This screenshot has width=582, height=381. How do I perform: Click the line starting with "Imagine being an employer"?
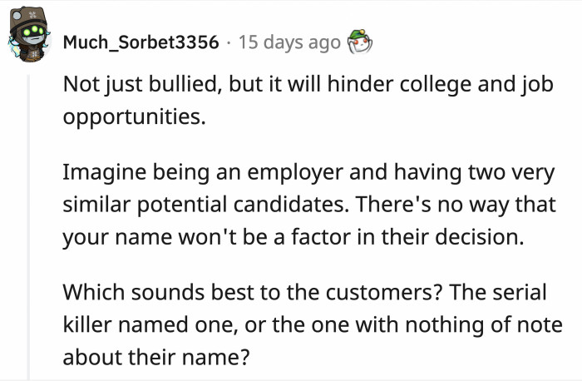tap(308, 175)
